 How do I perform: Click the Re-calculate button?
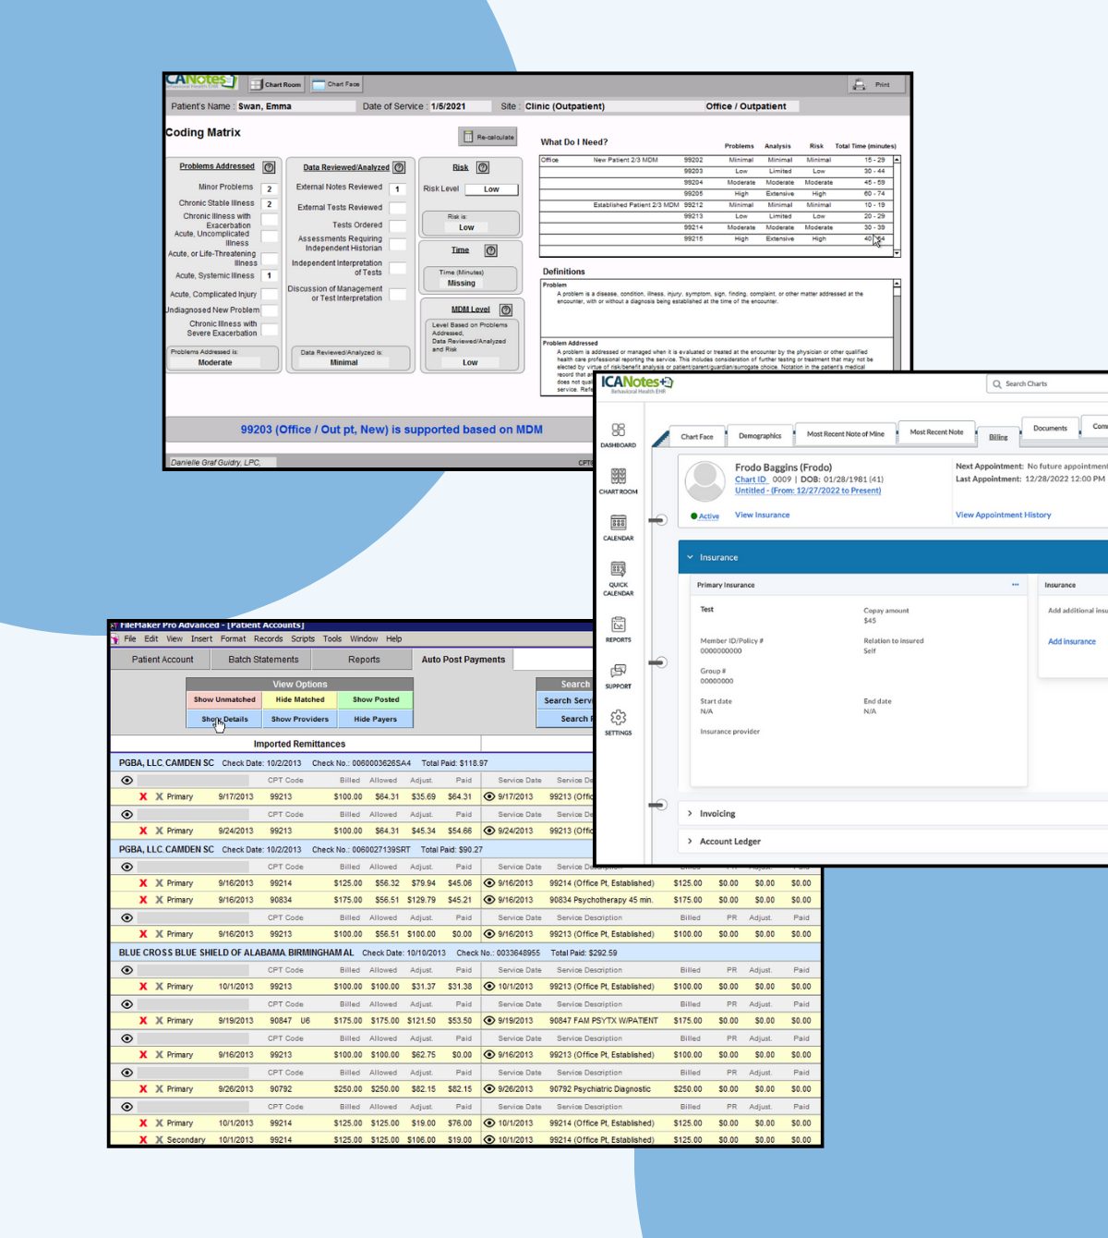point(488,137)
